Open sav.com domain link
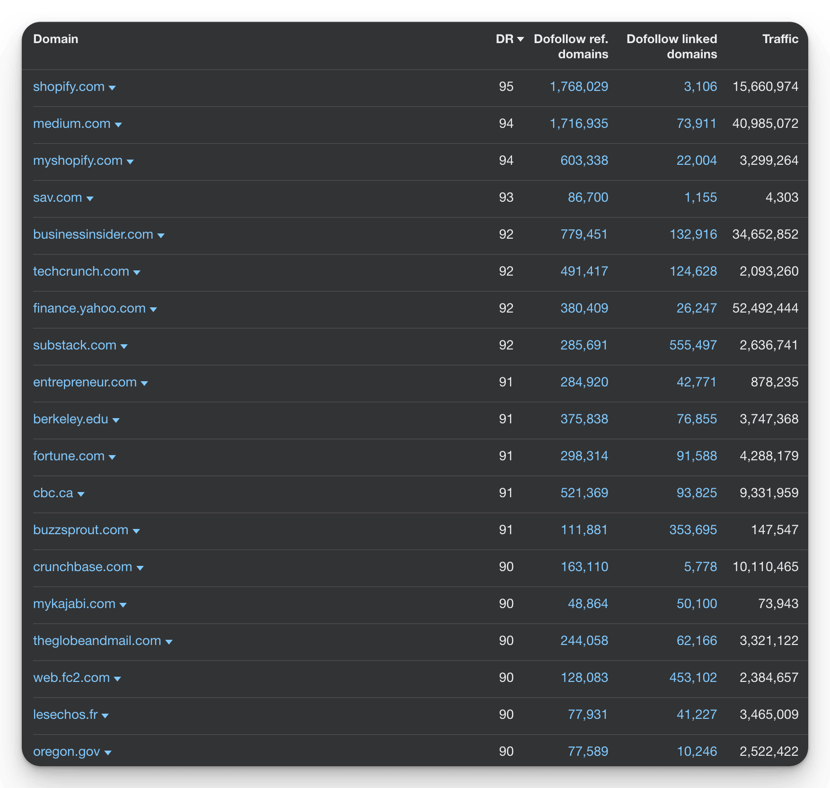 pyautogui.click(x=57, y=197)
